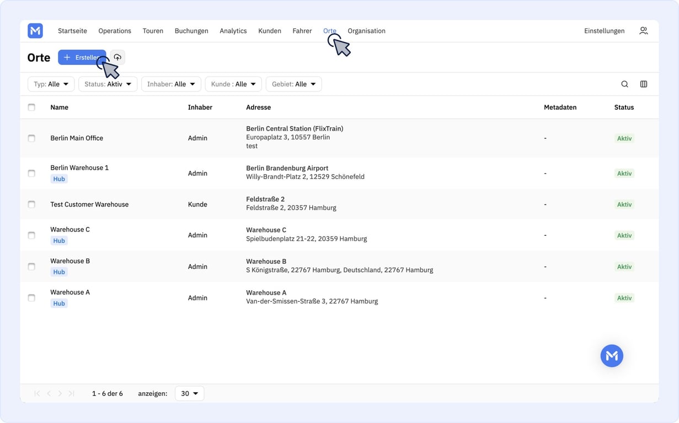Open Einstellungen in the top bar
The image size is (679, 423).
pos(604,31)
